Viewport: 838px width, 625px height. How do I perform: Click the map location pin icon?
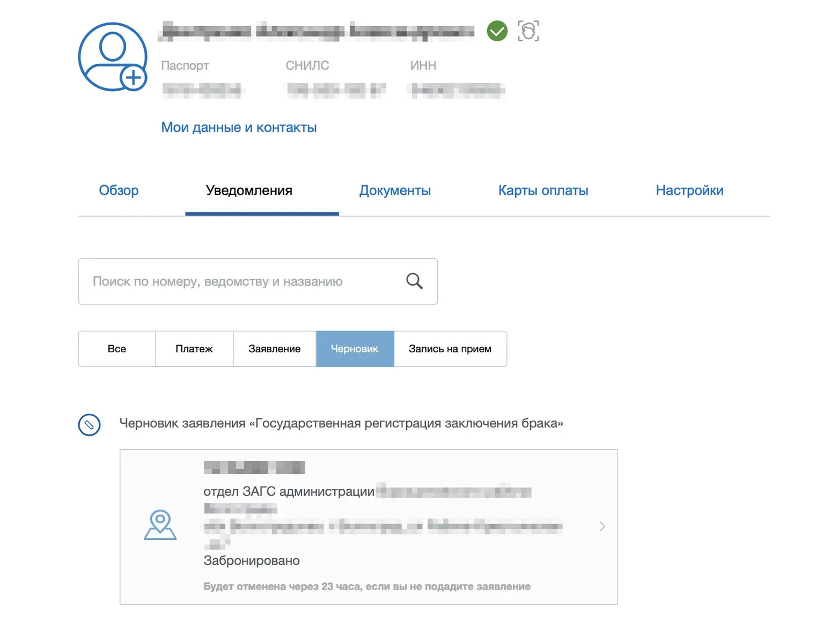click(160, 525)
